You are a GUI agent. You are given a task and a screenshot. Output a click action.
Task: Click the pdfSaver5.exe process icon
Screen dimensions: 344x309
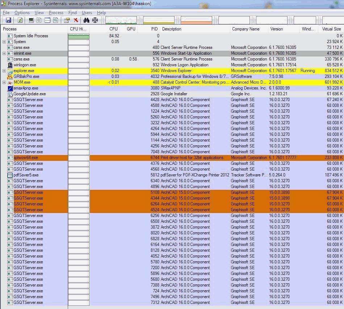[x=10, y=175]
